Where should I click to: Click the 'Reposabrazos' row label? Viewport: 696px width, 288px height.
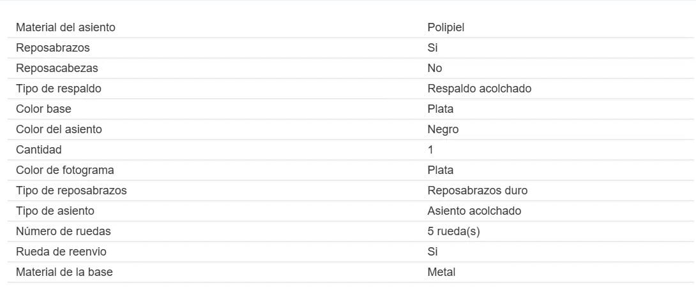click(x=53, y=48)
